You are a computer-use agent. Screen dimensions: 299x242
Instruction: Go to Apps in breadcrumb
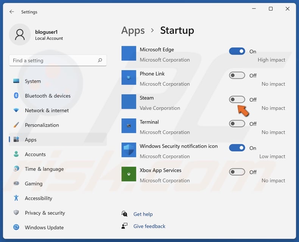tap(133, 31)
